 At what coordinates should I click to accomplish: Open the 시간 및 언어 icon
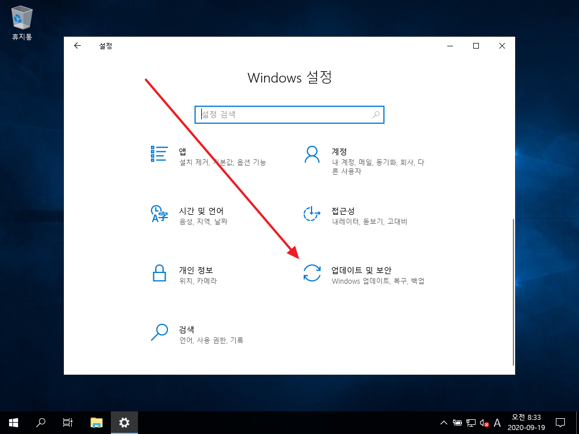159,214
